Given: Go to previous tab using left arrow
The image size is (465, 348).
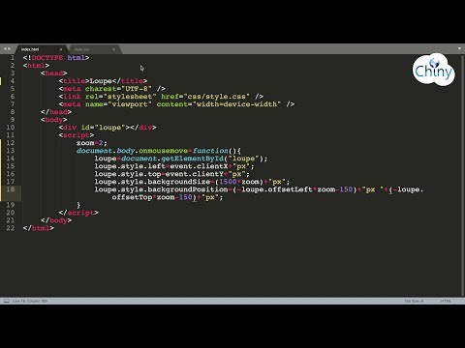Looking at the screenshot, I should [x=5, y=49].
